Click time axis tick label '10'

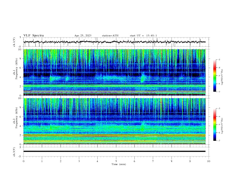coord(209,161)
